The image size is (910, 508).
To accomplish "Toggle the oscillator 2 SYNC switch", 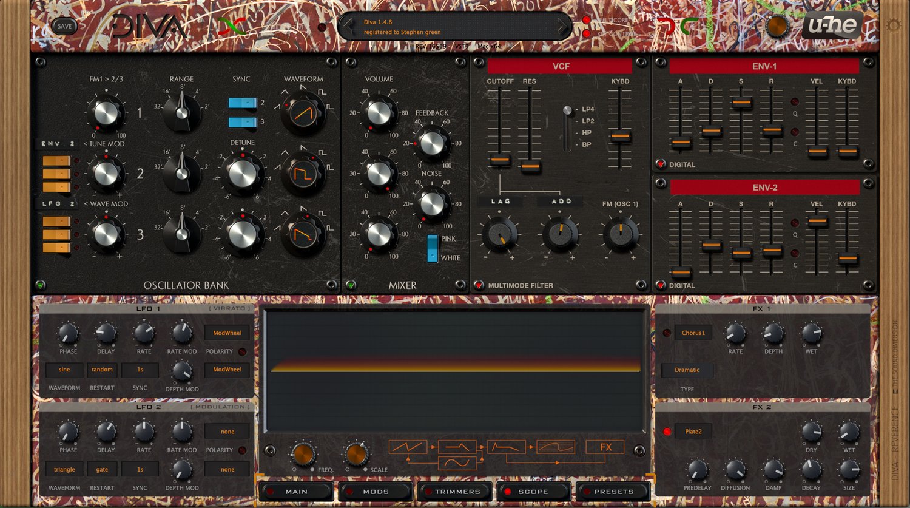I will coord(243,103).
